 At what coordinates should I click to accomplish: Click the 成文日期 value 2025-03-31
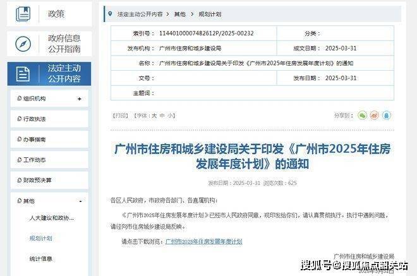pyautogui.click(x=341, y=48)
